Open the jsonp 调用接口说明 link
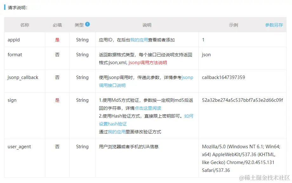Image resolution: width=292 pixels, height=183 pixels. point(146,82)
